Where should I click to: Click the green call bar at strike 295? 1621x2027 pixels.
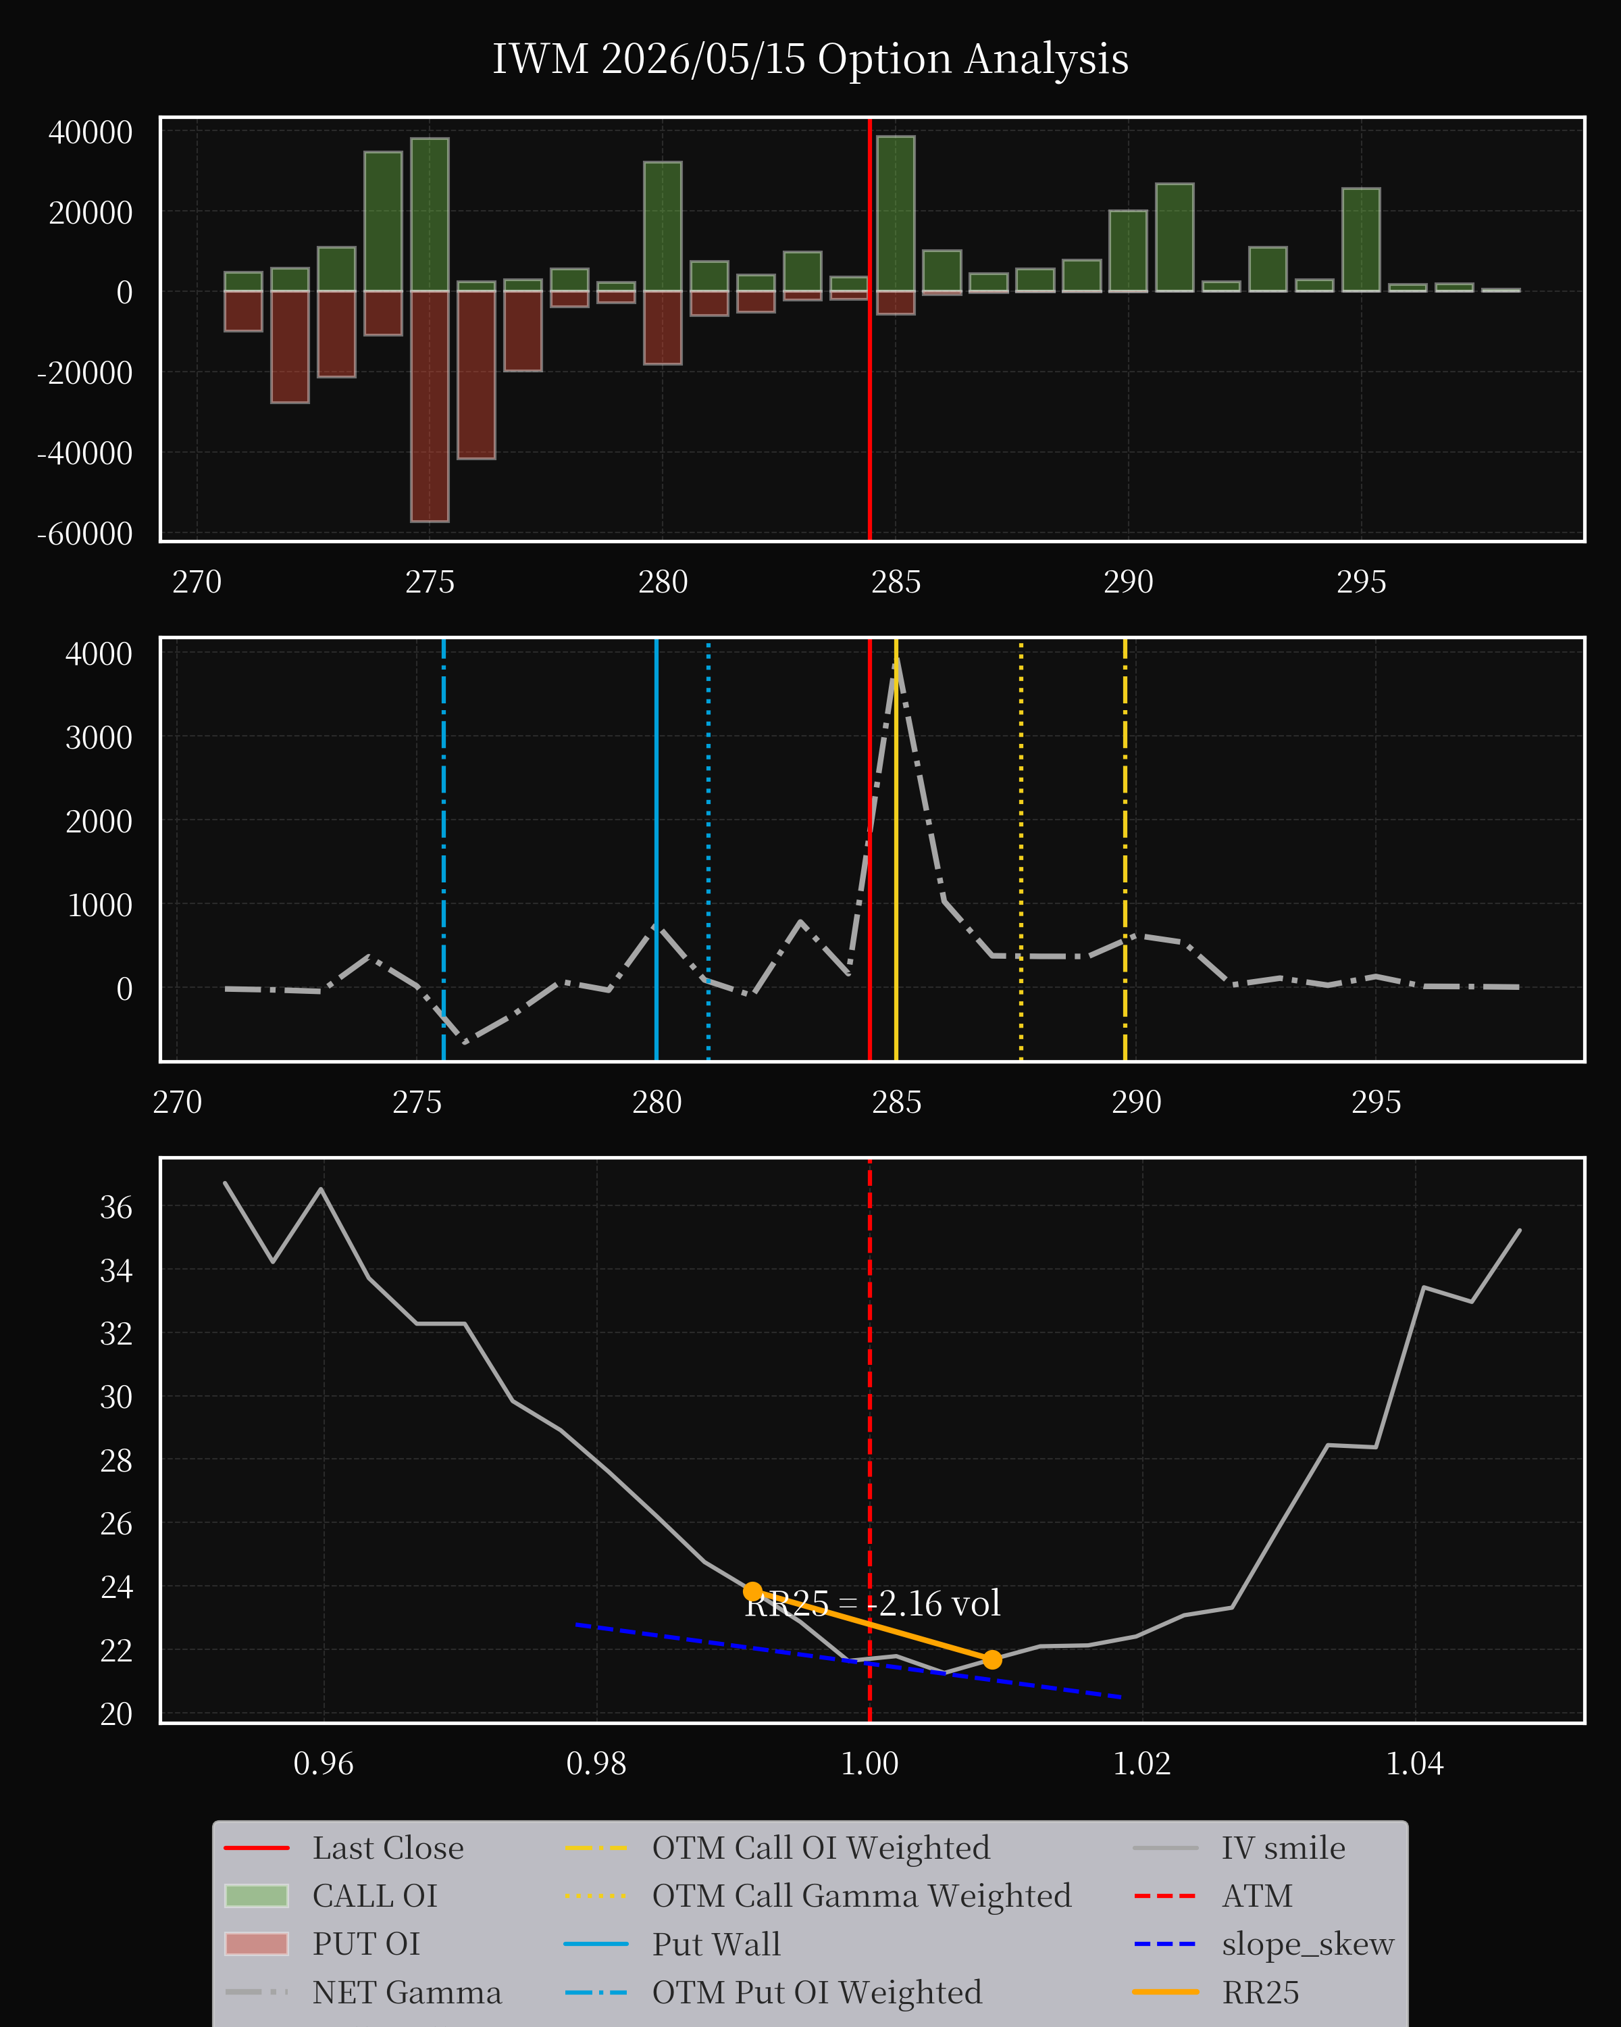tap(1362, 240)
